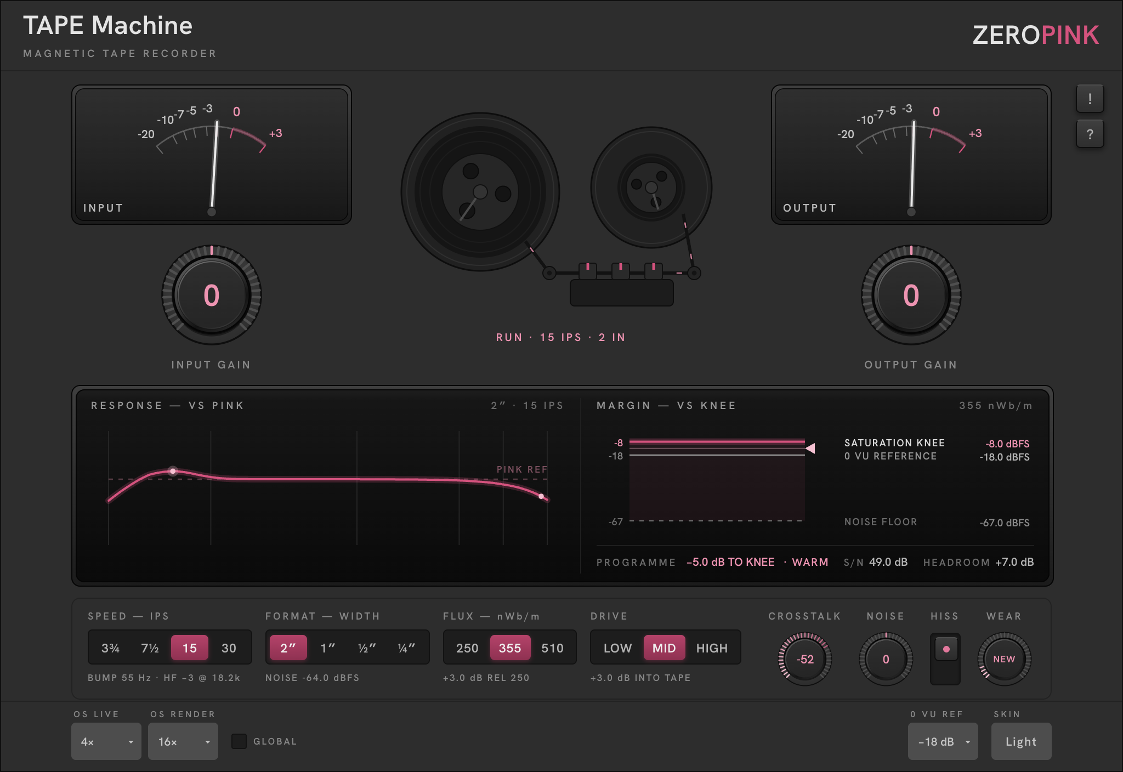Image resolution: width=1123 pixels, height=772 pixels.
Task: Click the Input VU meter
Action: pos(212,155)
